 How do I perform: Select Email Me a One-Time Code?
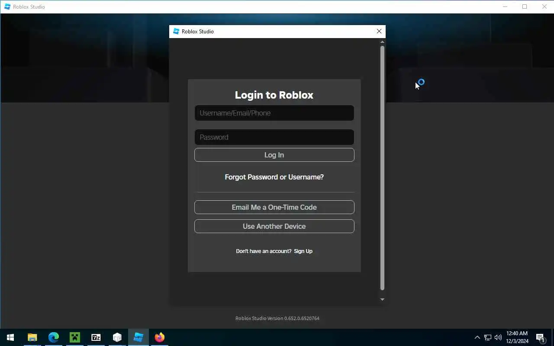tap(274, 207)
